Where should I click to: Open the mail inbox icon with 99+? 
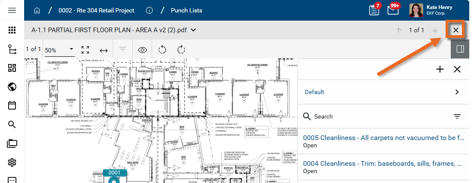(393, 11)
